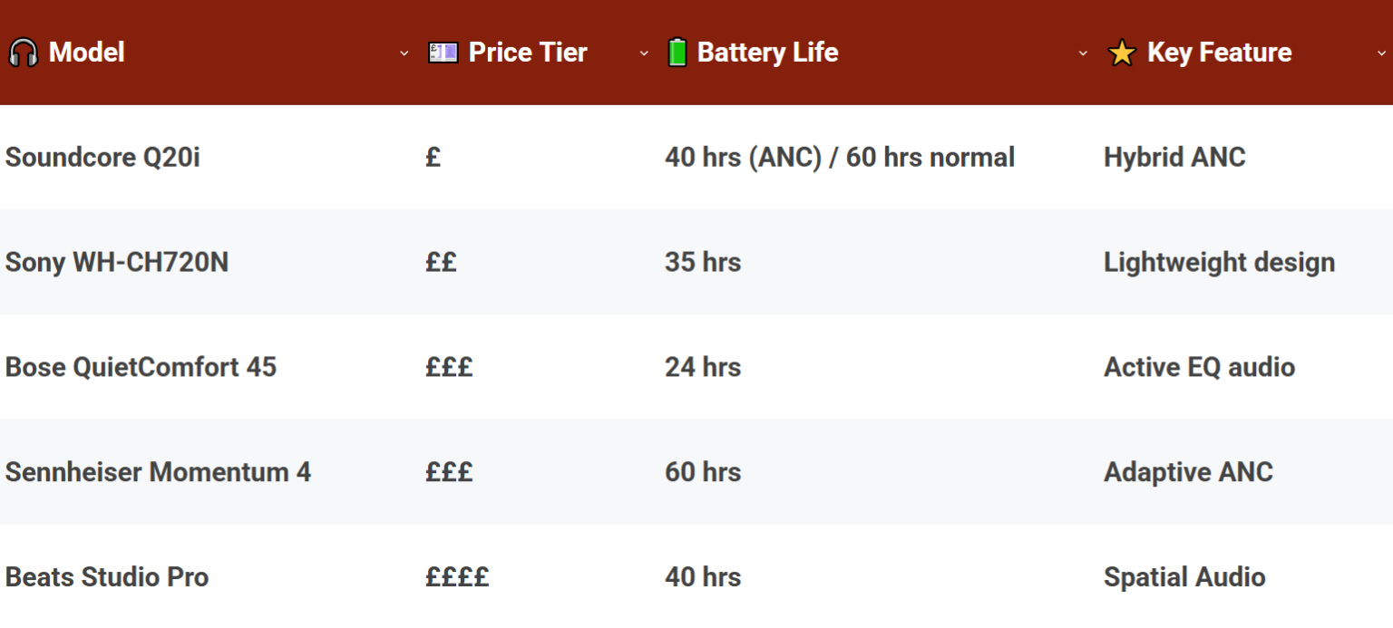Click the ££££ price tier cell
1393x628 pixels.
click(457, 577)
